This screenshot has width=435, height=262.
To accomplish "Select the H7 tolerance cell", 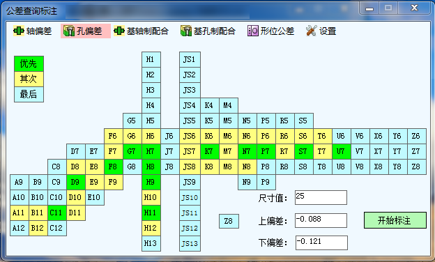I will tap(151, 151).
